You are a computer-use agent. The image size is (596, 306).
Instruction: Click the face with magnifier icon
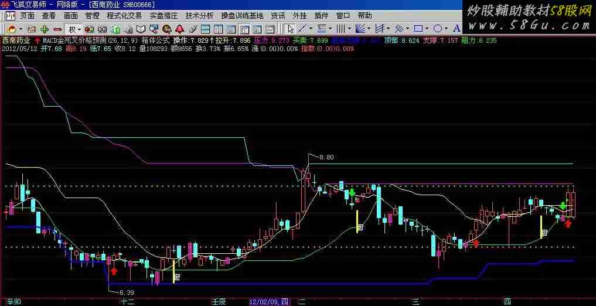click(167, 29)
